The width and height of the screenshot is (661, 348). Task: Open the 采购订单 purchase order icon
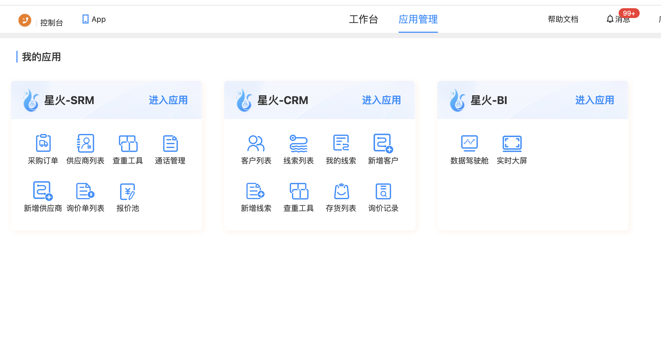point(43,143)
